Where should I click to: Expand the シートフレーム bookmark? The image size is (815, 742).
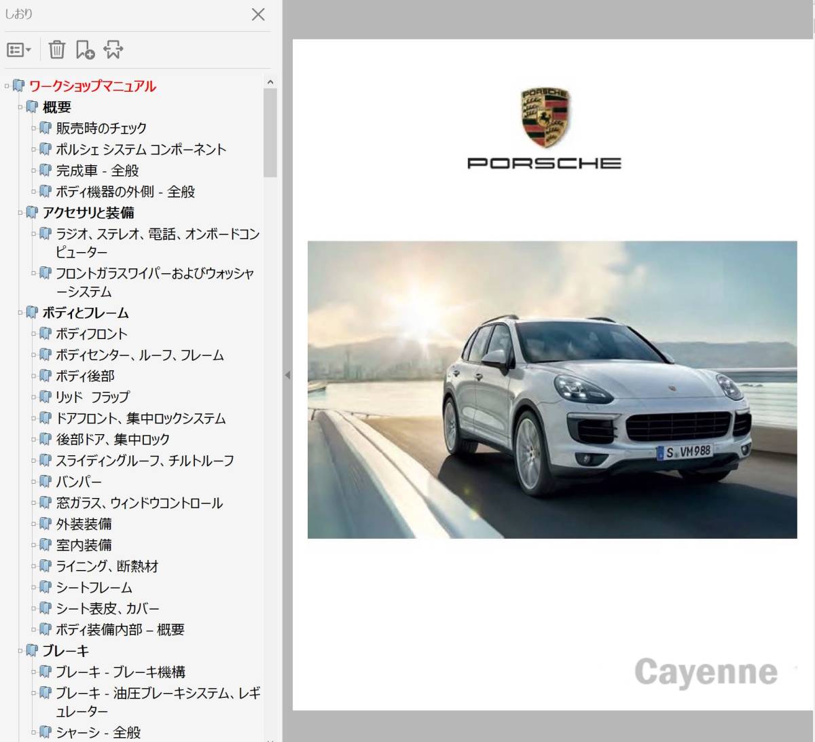pos(34,587)
